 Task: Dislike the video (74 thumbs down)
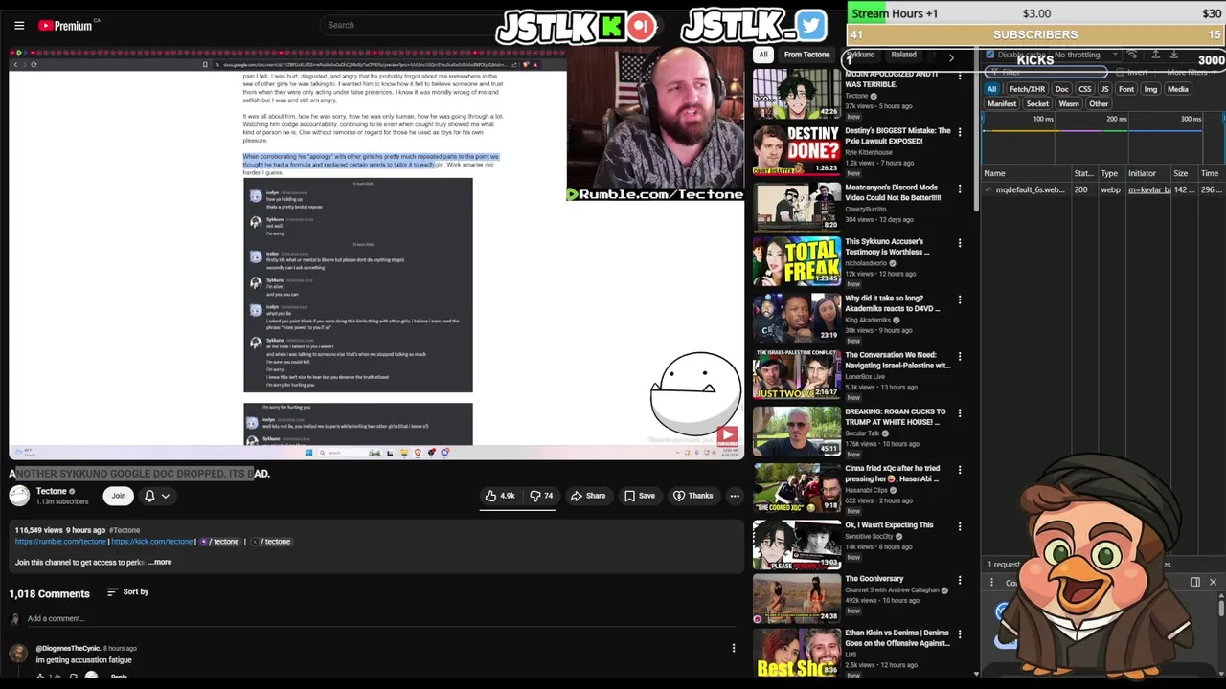click(x=541, y=496)
